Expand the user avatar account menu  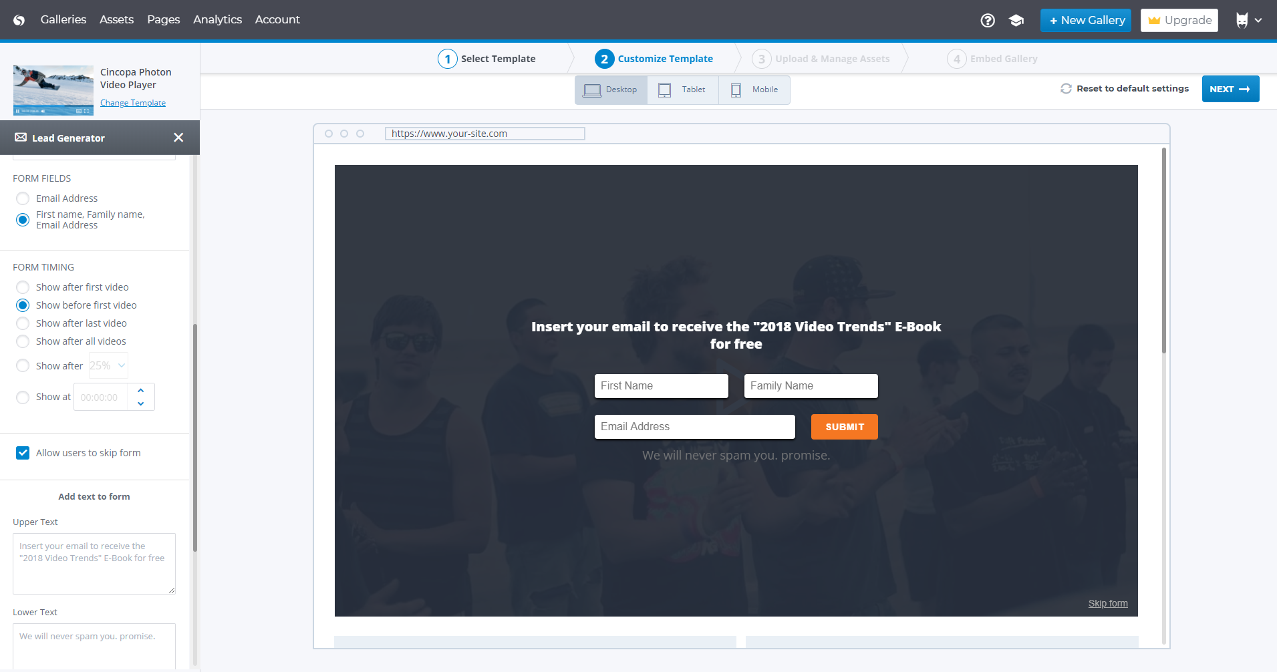pyautogui.click(x=1248, y=21)
